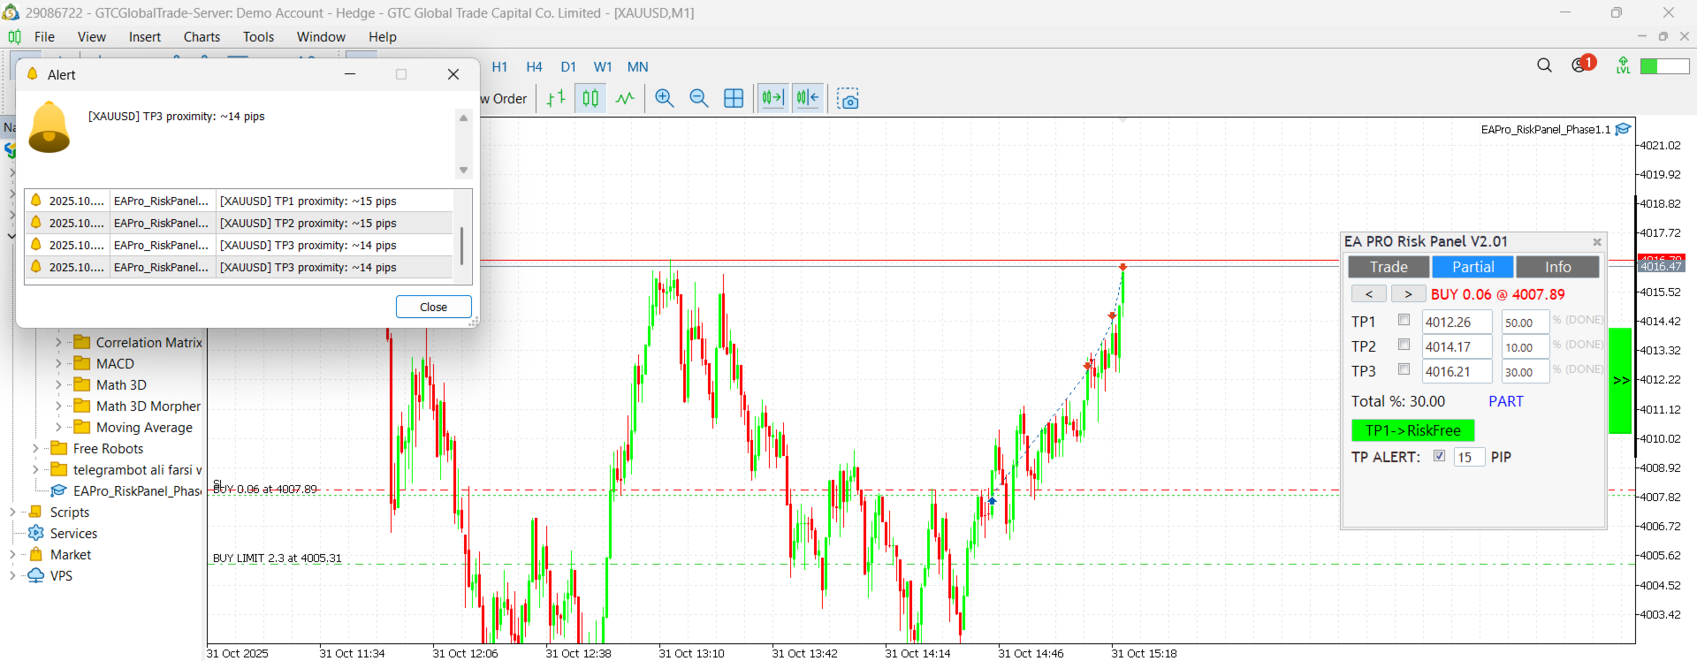Tile chart windows with grid icon

[x=734, y=99]
